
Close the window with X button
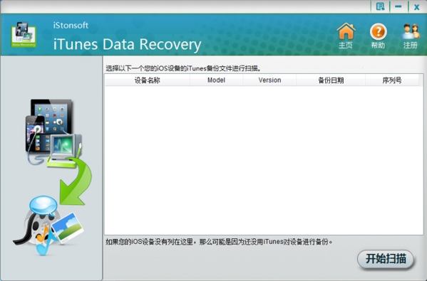click(x=416, y=7)
